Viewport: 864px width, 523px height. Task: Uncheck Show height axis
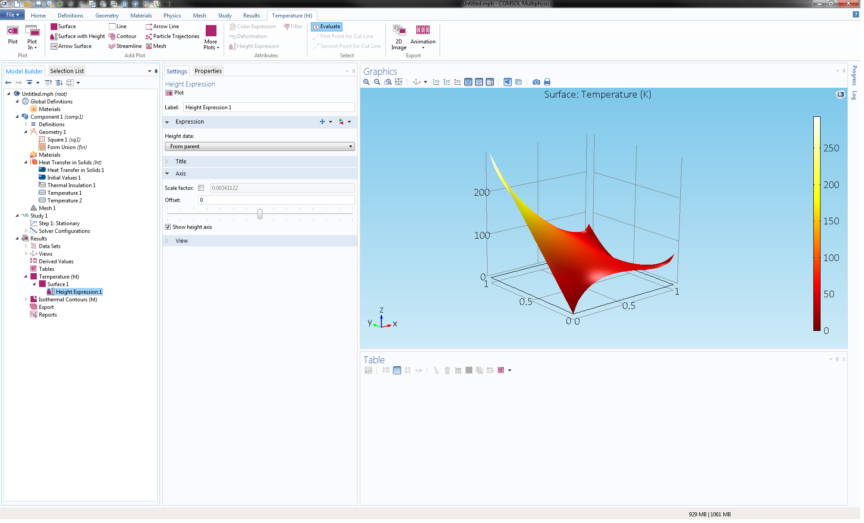coord(168,227)
